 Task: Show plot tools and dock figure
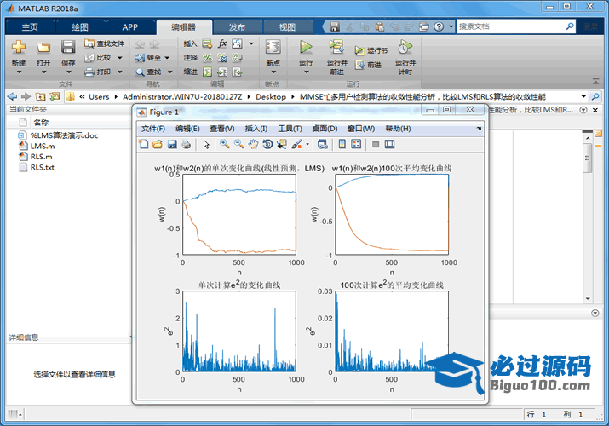point(389,145)
